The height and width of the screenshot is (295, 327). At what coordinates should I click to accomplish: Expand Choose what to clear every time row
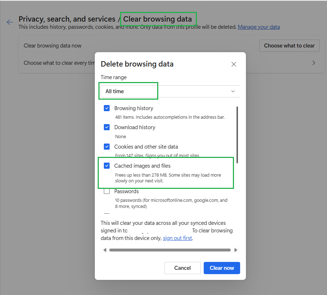pos(314,63)
